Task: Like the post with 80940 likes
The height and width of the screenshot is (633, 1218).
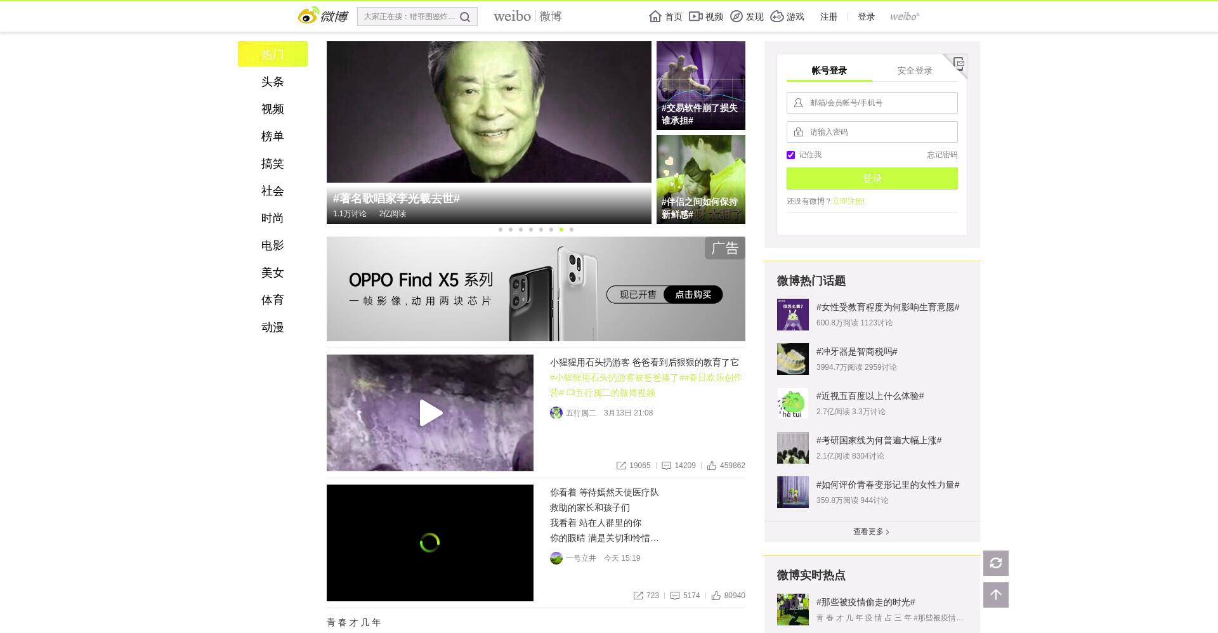Action: (716, 596)
